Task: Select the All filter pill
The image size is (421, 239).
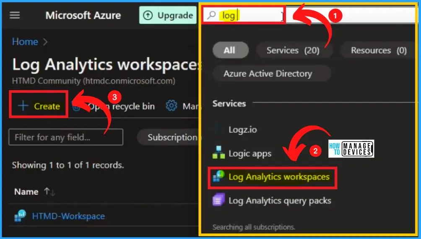Action: click(x=230, y=50)
